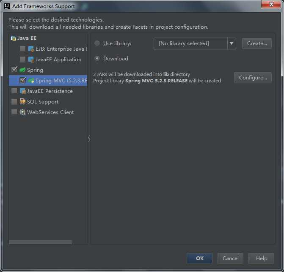Image resolution: width=284 pixels, height=272 pixels.
Task: Click the 'Spring MVC-5.2.3.RELEASE' library text
Action: (156, 81)
